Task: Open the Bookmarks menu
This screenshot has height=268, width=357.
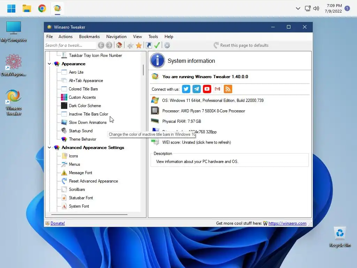Action: point(89,36)
